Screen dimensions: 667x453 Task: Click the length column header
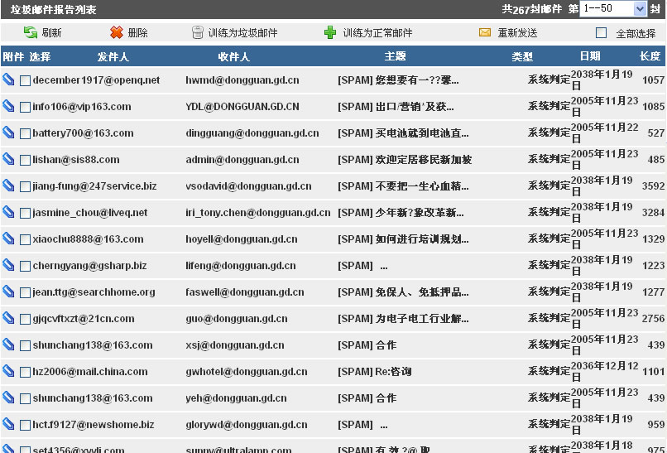coord(650,57)
